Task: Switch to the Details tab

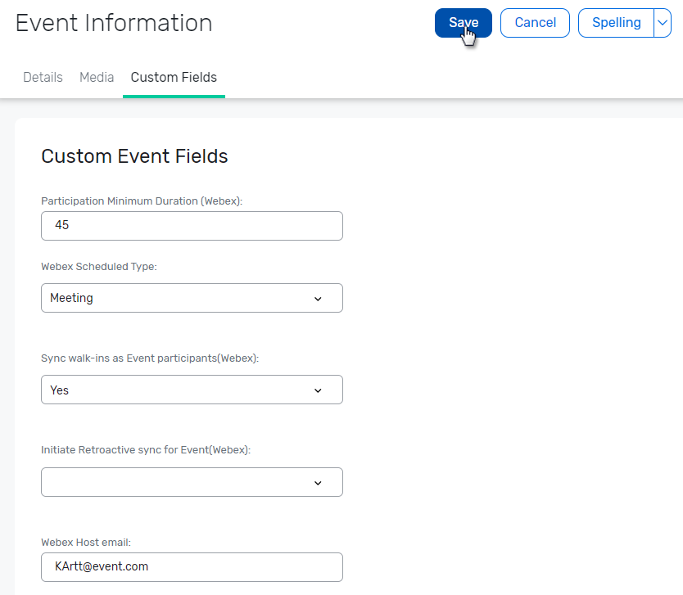Action: tap(43, 77)
